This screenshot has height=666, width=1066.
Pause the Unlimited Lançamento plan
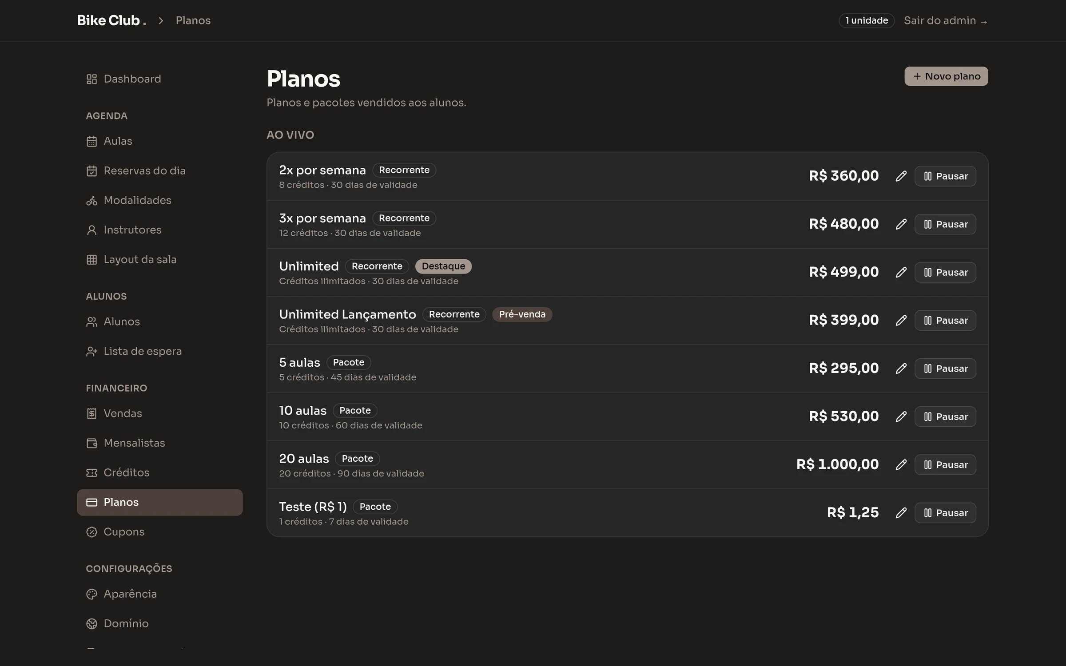tap(945, 321)
